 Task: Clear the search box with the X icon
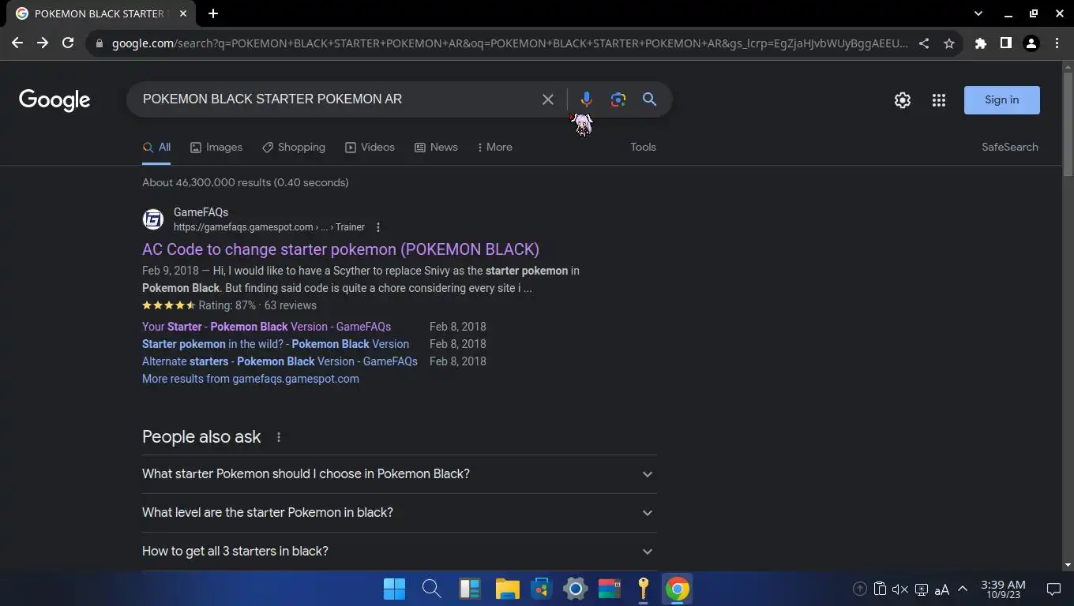[x=548, y=99]
